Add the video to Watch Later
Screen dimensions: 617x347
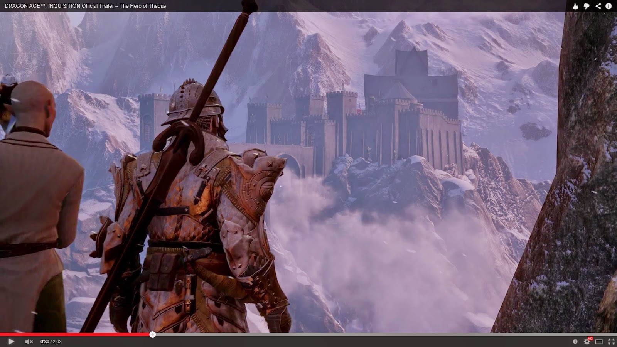(x=575, y=342)
